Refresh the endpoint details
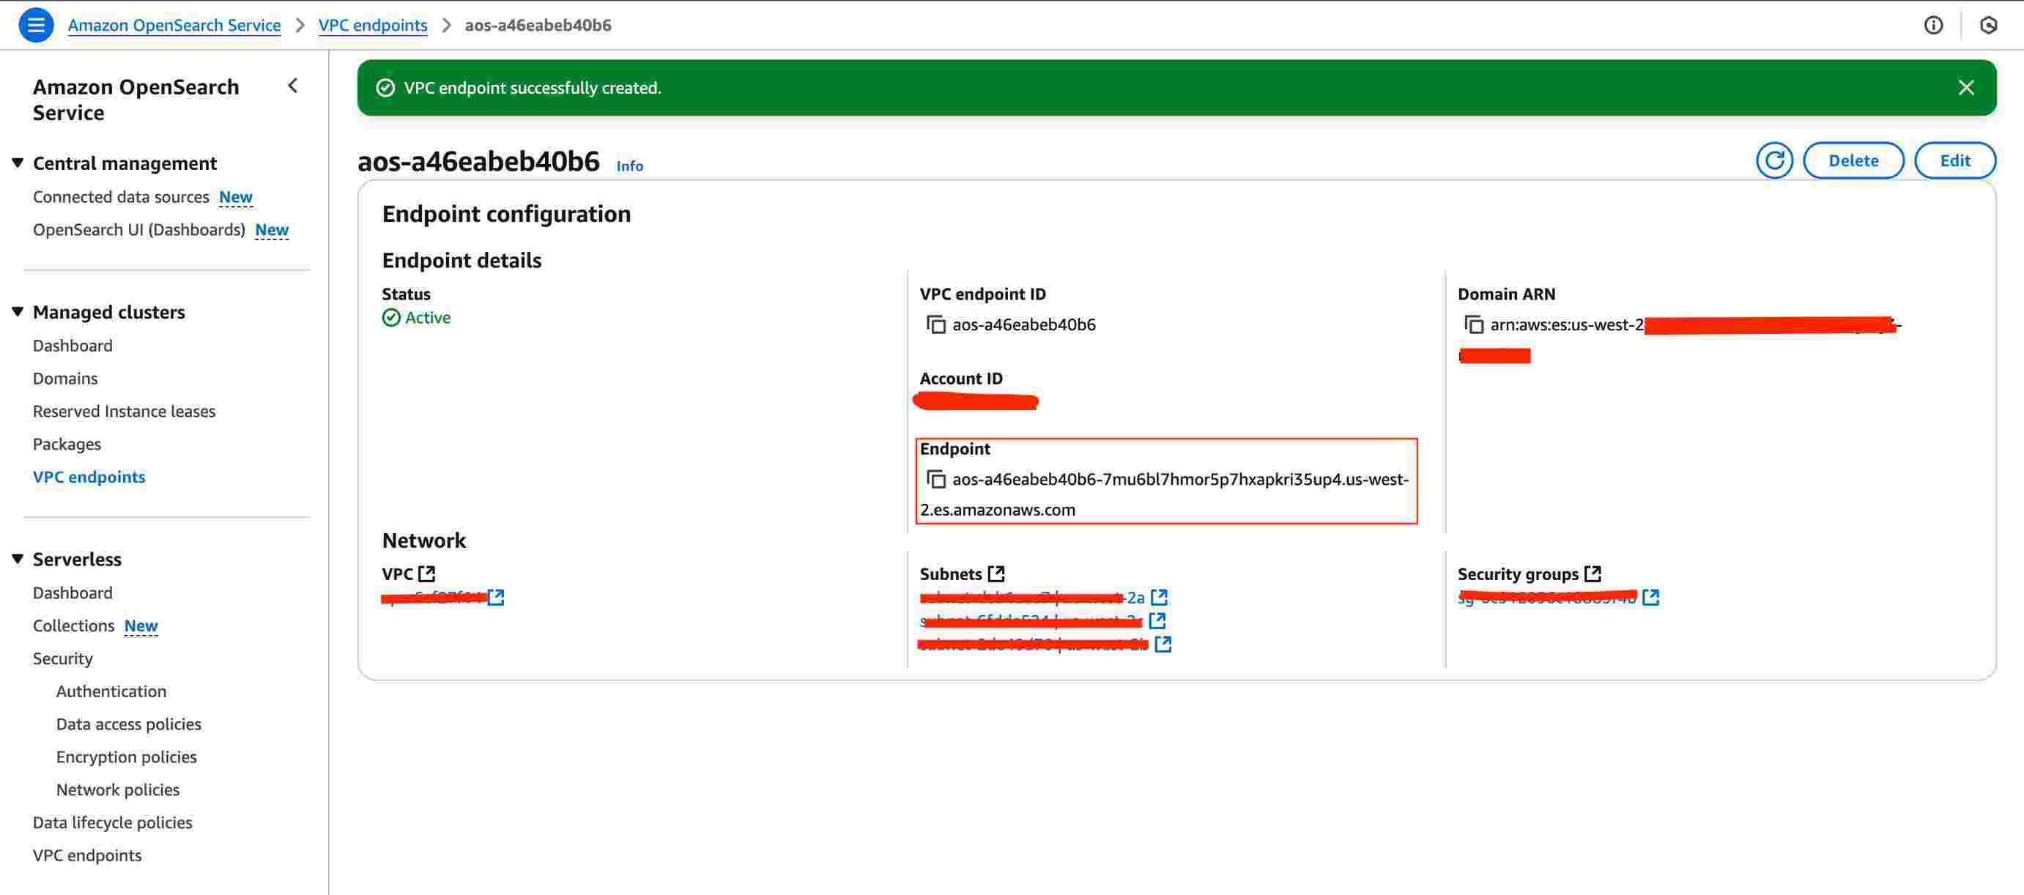Image resolution: width=2024 pixels, height=895 pixels. click(x=1774, y=161)
